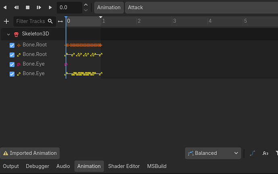Open the Animation menu button
278x174 pixels.
[109, 7]
